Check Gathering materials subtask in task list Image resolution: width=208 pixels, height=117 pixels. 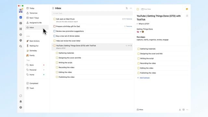click(x=57, y=53)
